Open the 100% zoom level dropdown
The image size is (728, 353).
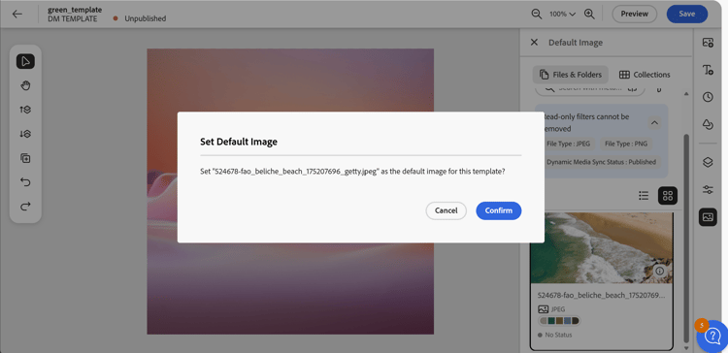(563, 14)
